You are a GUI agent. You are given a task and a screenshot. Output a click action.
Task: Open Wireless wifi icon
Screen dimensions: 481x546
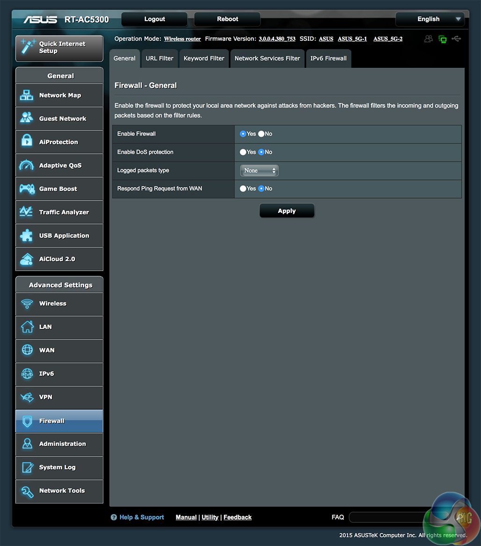point(27,303)
